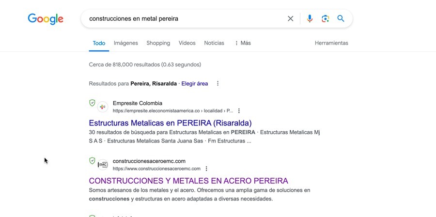Image resolution: width=436 pixels, height=217 pixels.
Task: Click the www.construccionesaceroemc.com URL
Action: [x=156, y=169]
